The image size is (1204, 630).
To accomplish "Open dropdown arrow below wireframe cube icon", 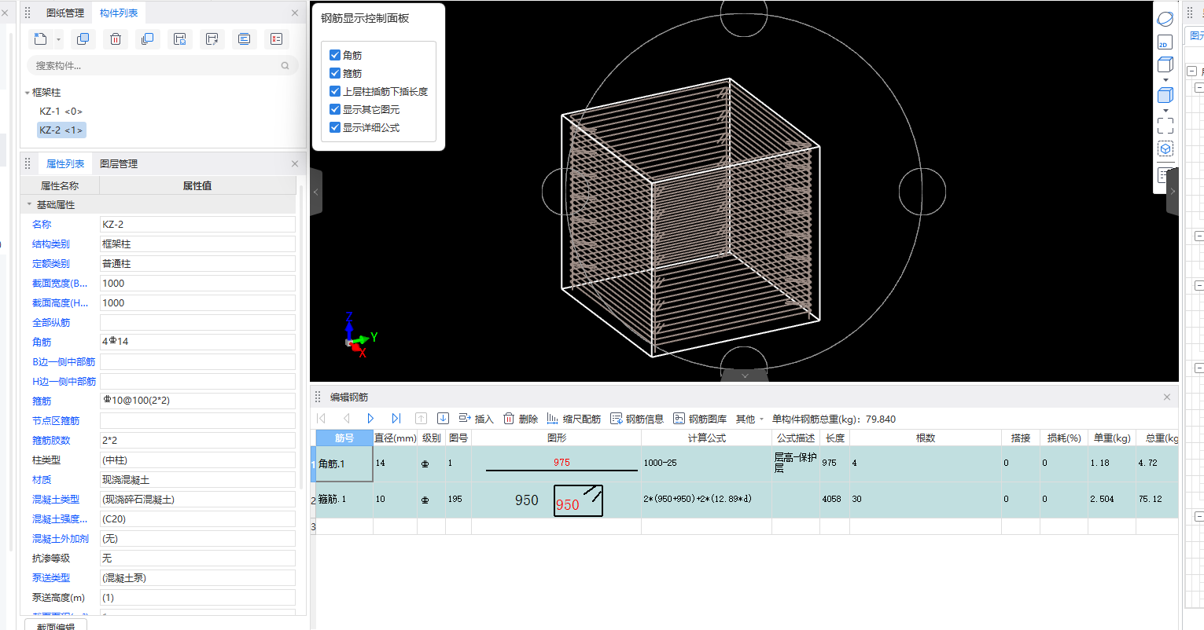I will 1165,80.
